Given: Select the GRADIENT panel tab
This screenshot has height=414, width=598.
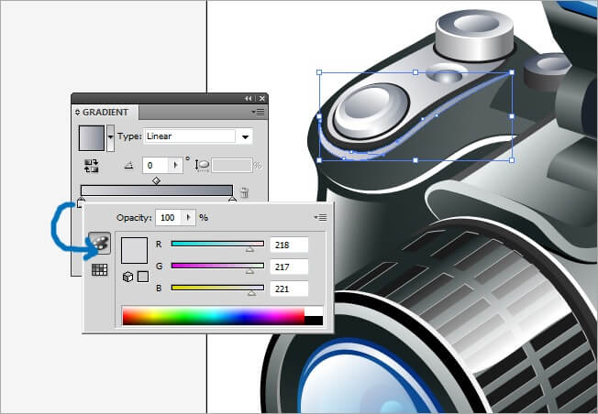Looking at the screenshot, I should click(x=105, y=113).
